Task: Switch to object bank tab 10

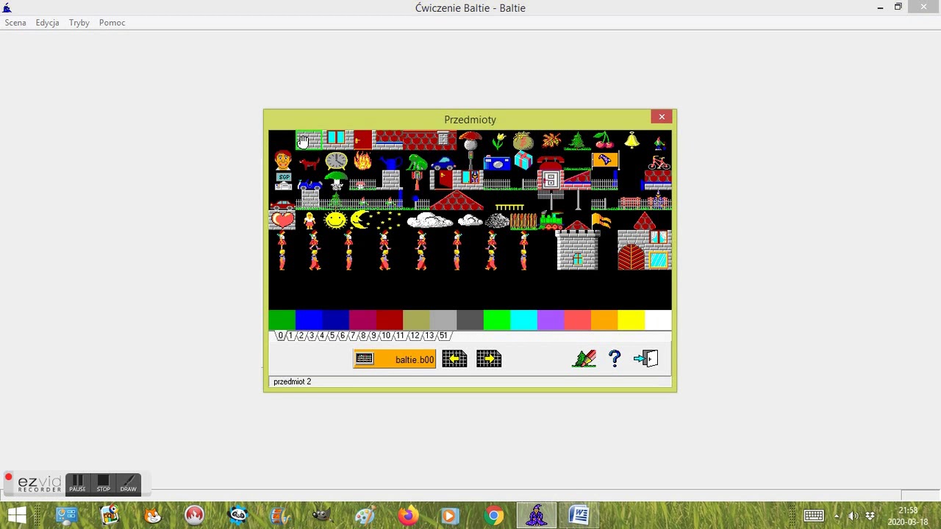Action: [x=386, y=336]
